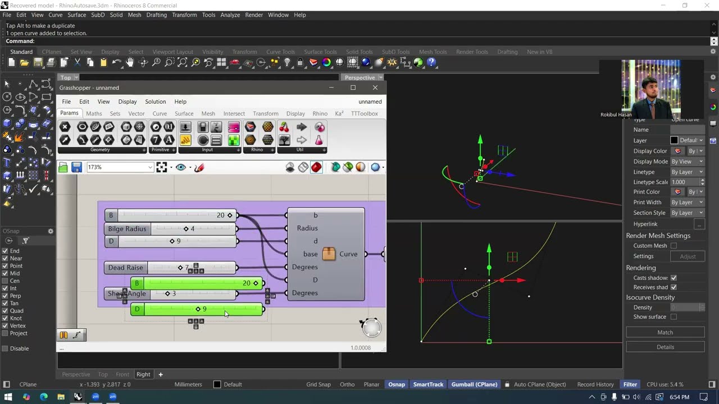Viewport: 719px width, 404px height.
Task: Click the Undo arrow in Rhino toolbar
Action: 116,62
